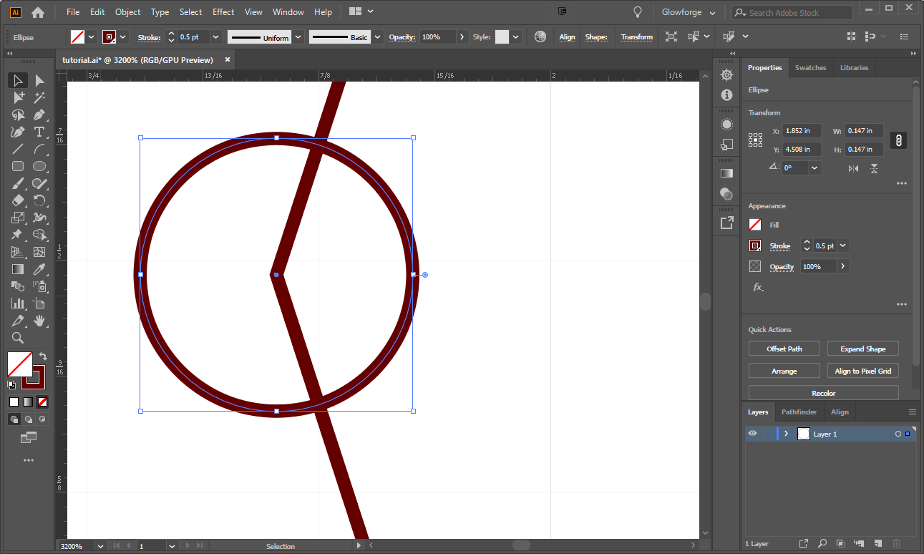The width and height of the screenshot is (924, 554).
Task: Reset to default fill and stroke
Action: coord(11,384)
